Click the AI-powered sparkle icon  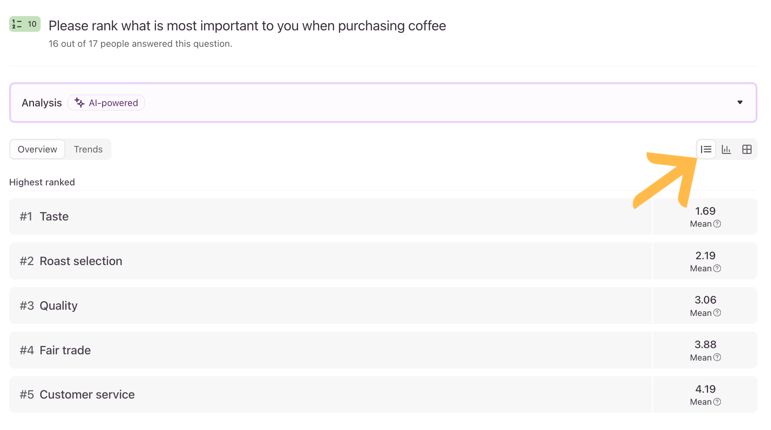click(x=79, y=102)
